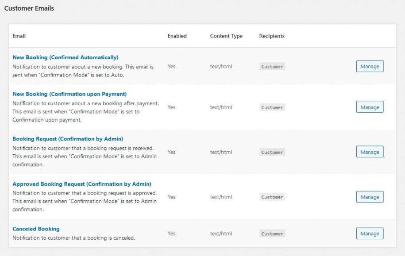Viewport: 405px width, 256px height.
Task: Click Customer recipient tag in Canceled Booking row
Action: pos(272,234)
